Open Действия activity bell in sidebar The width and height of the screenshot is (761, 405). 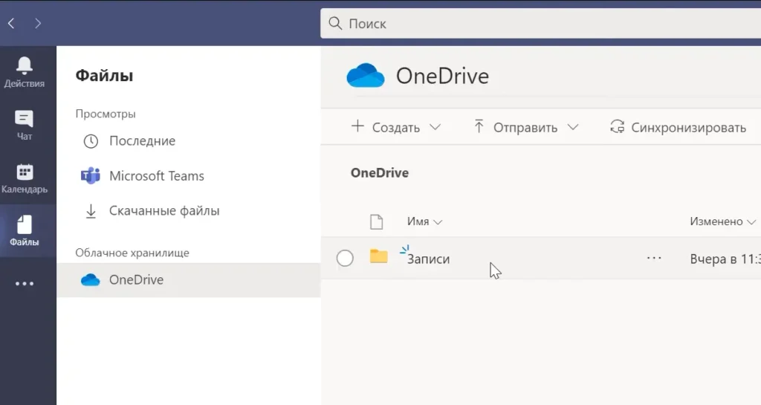(25, 72)
